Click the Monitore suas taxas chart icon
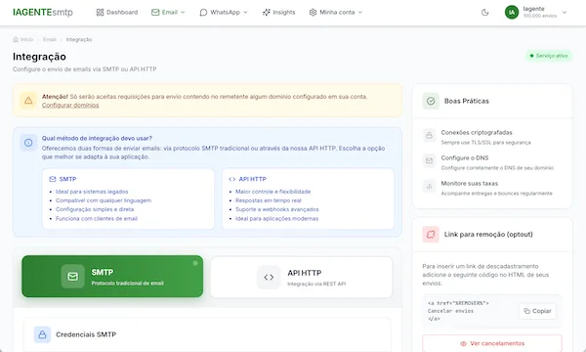Viewport: 586px width, 352px height. click(429, 186)
